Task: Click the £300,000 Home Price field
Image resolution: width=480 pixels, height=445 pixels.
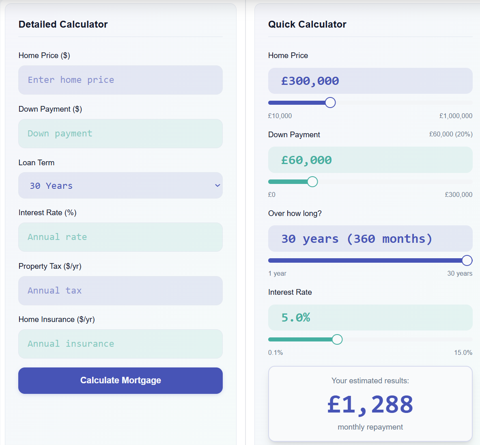Action: (370, 80)
